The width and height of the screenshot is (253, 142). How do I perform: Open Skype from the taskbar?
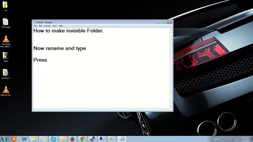(53, 139)
